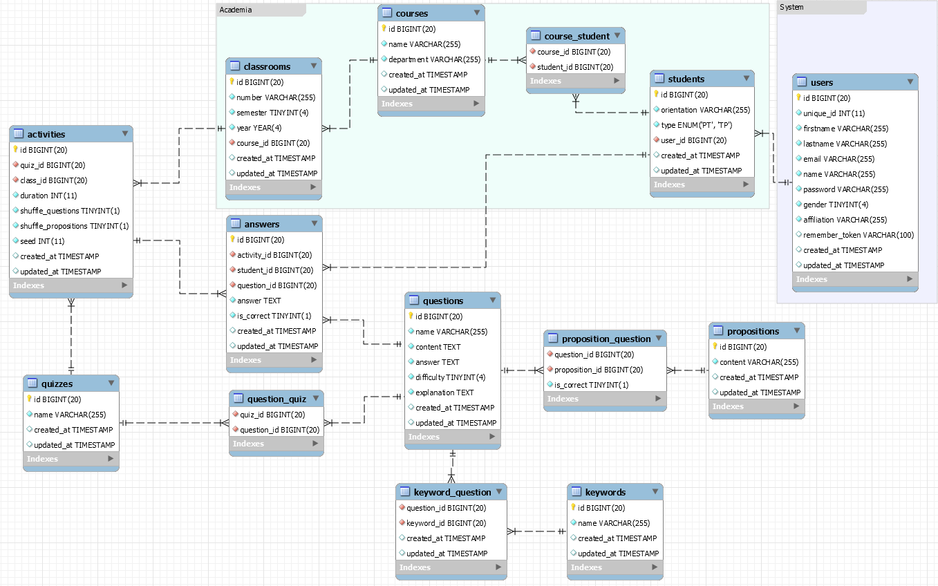
Task: Click the propositions table icon
Action: click(x=717, y=331)
